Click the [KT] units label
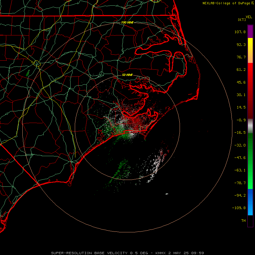Viewport: 255px width, 255px height. (x=242, y=20)
